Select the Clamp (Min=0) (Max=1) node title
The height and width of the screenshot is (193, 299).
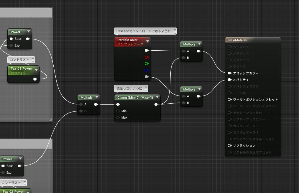coord(135,98)
